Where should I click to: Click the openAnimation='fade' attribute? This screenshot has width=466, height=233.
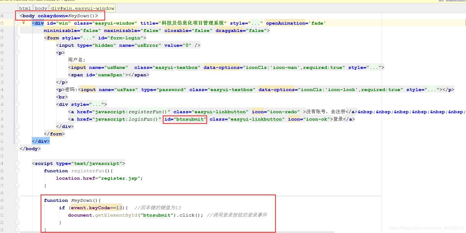pyautogui.click(x=296, y=23)
